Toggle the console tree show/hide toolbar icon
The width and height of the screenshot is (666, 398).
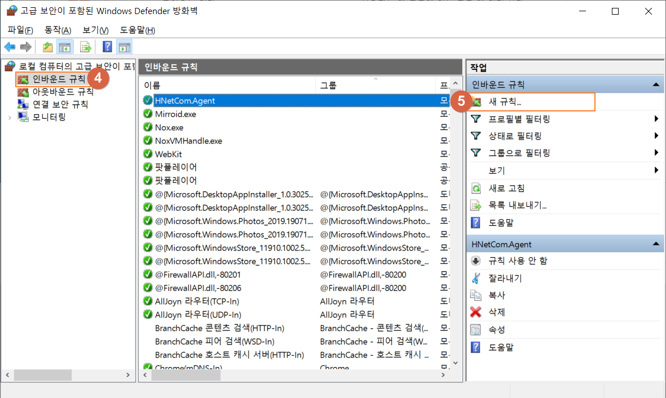pyautogui.click(x=65, y=47)
